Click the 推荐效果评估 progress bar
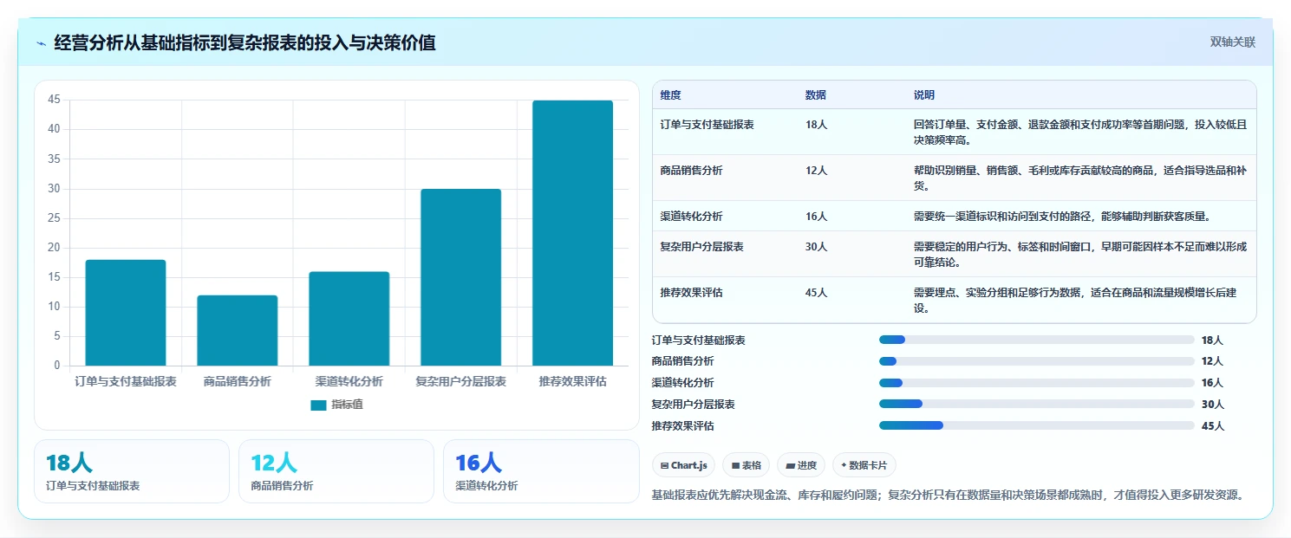 pyautogui.click(x=1037, y=425)
